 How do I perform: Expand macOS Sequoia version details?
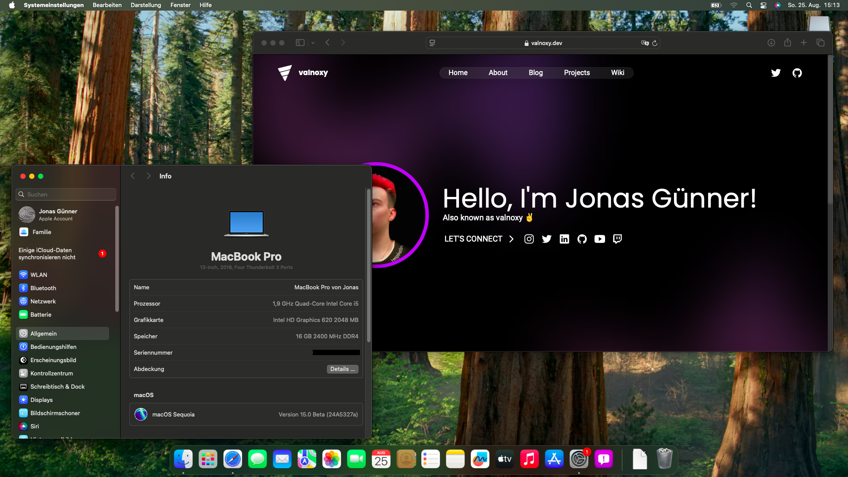pos(245,414)
